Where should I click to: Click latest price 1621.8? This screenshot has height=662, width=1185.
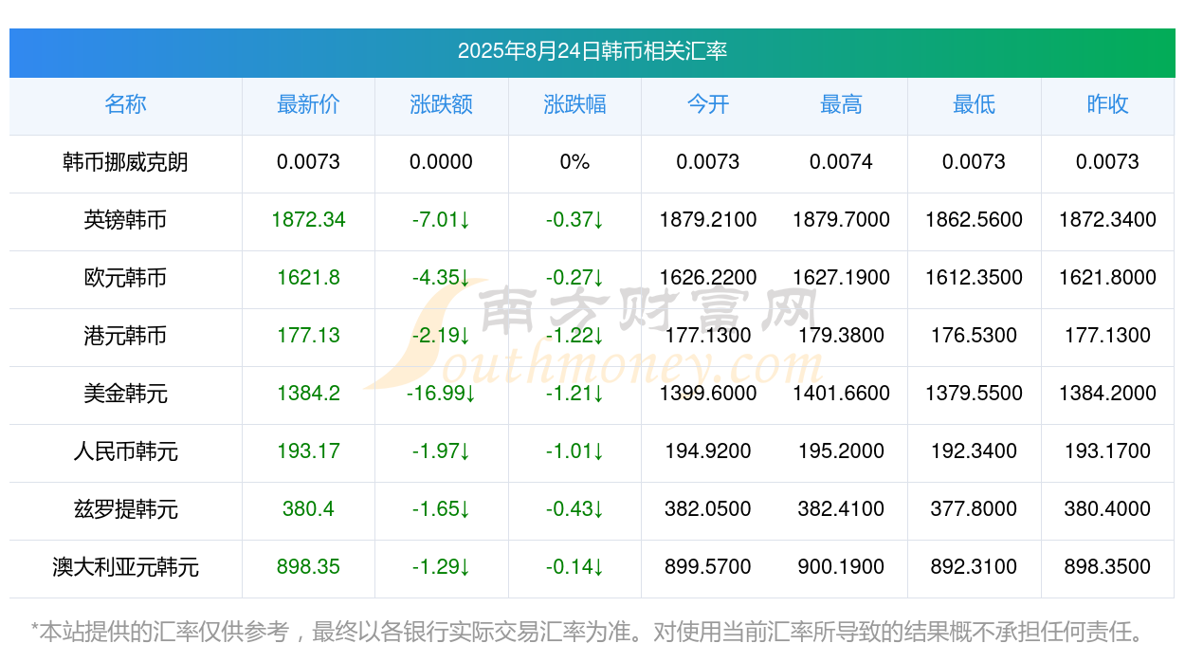308,278
